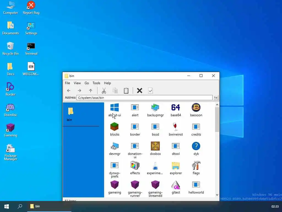Viewport: 282px width, 212px height.
Task: Select the explorer folder icon
Action: [176, 166]
